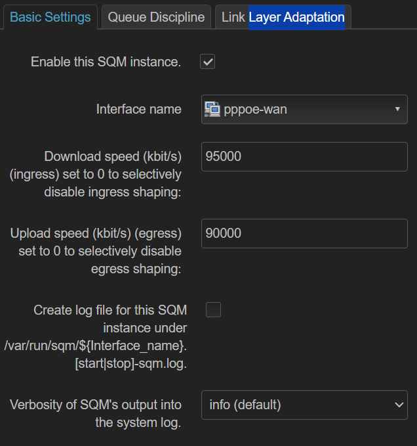Click the Upload speed (kbit/s) egress label
This screenshot has height=446, width=417.
[x=96, y=251]
